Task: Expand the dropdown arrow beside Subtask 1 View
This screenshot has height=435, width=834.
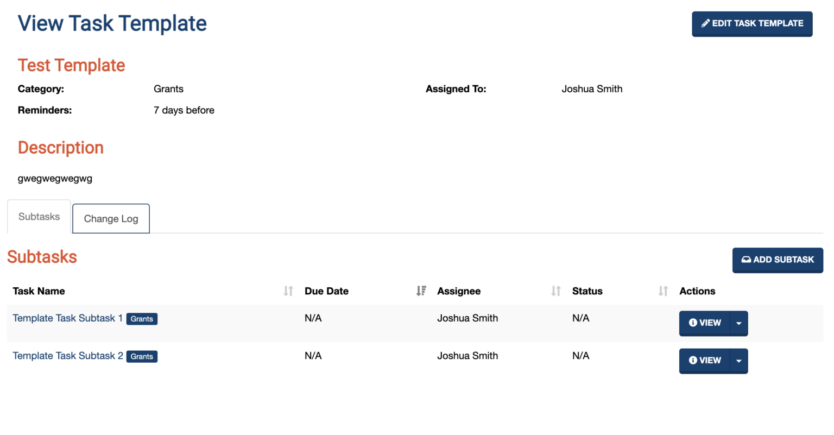Action: [739, 323]
